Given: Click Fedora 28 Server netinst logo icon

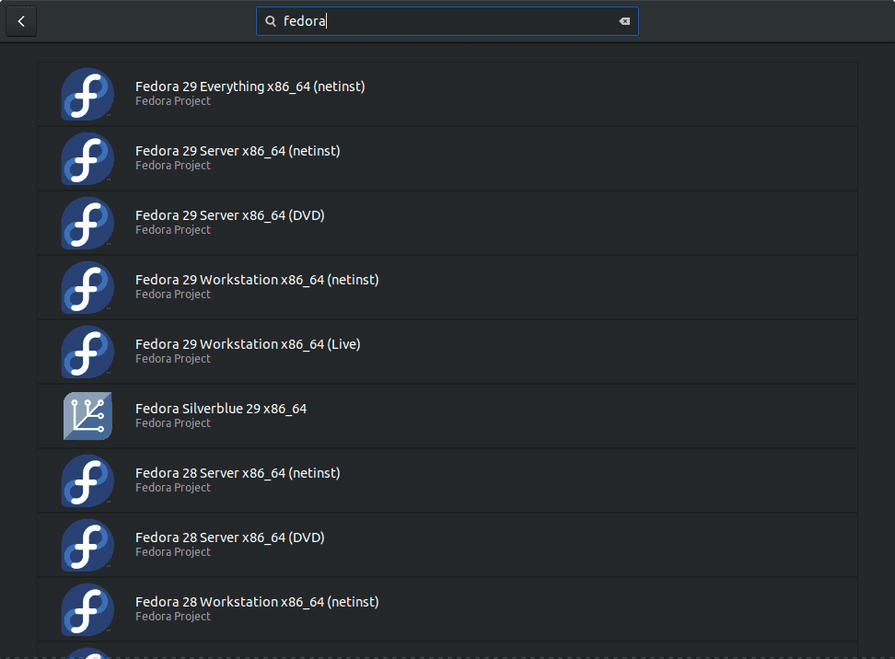Looking at the screenshot, I should (x=87, y=480).
